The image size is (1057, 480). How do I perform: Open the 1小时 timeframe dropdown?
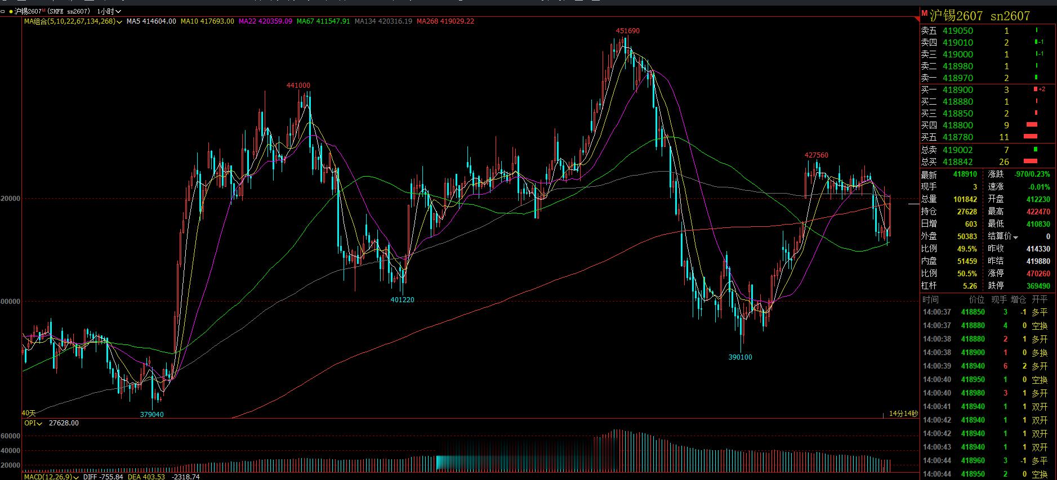coord(109,11)
